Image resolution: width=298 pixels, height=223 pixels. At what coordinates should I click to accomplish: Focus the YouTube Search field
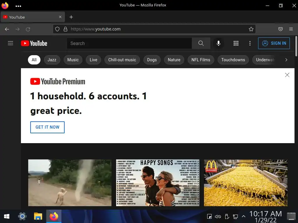[x=129, y=43]
